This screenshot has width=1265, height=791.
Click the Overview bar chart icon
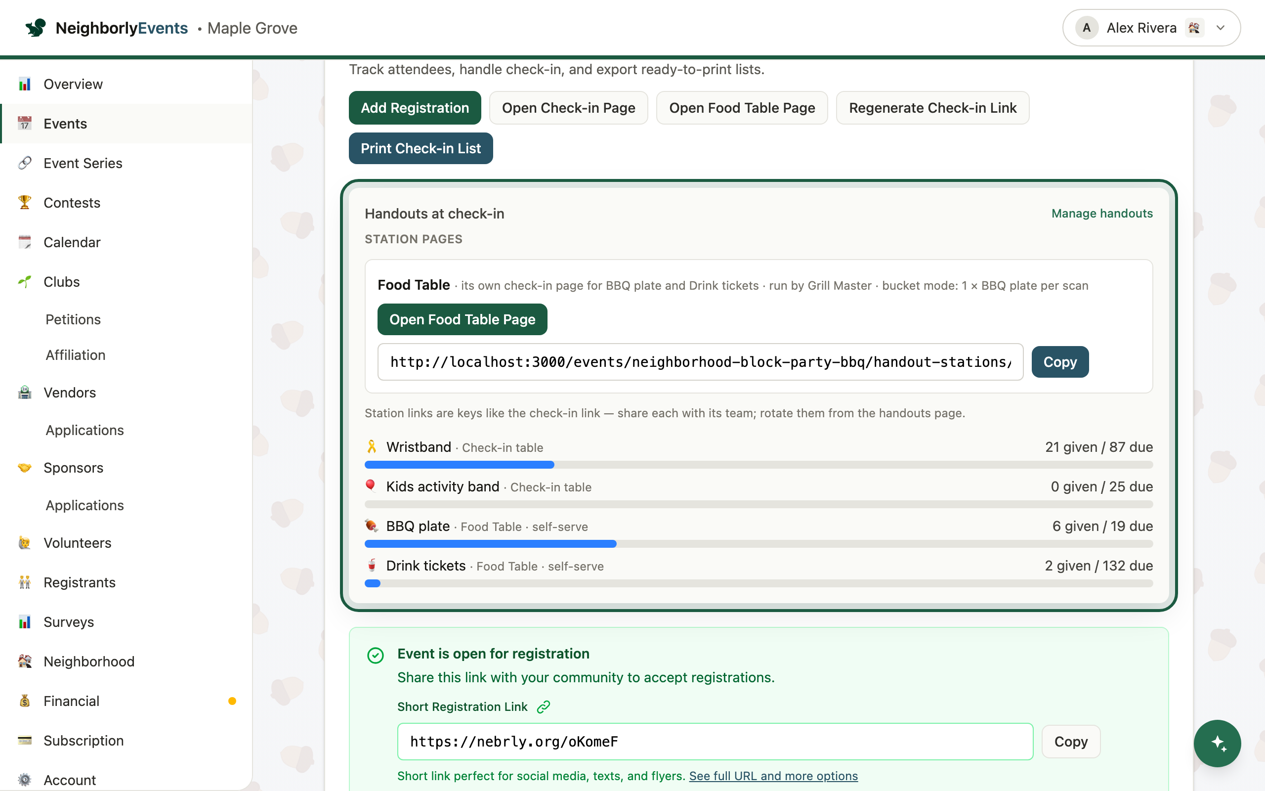click(x=25, y=84)
